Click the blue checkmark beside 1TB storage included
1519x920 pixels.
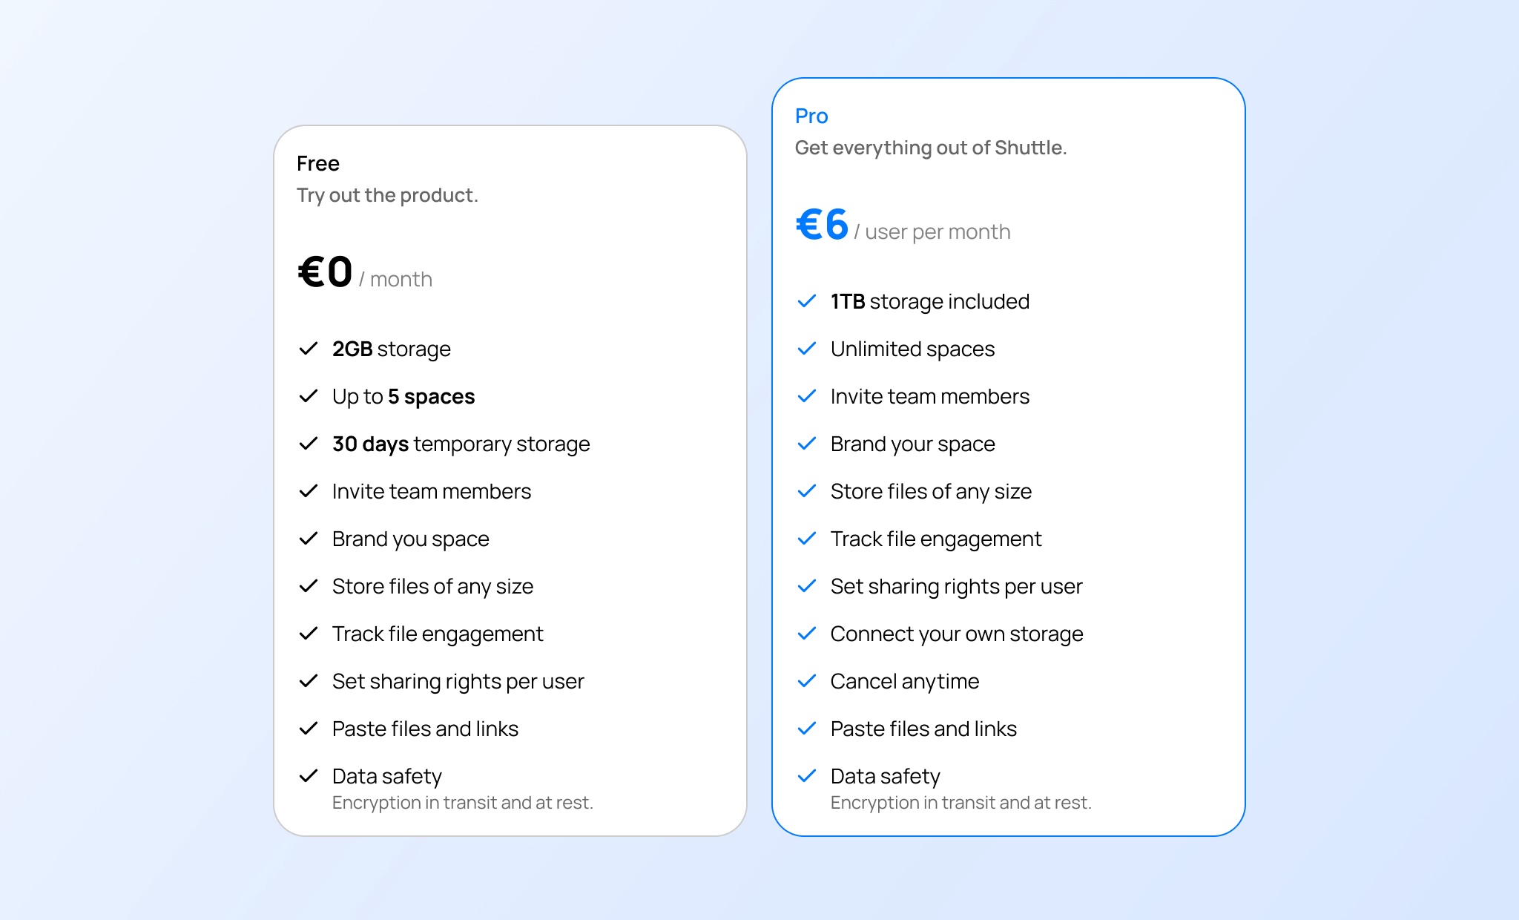click(806, 301)
